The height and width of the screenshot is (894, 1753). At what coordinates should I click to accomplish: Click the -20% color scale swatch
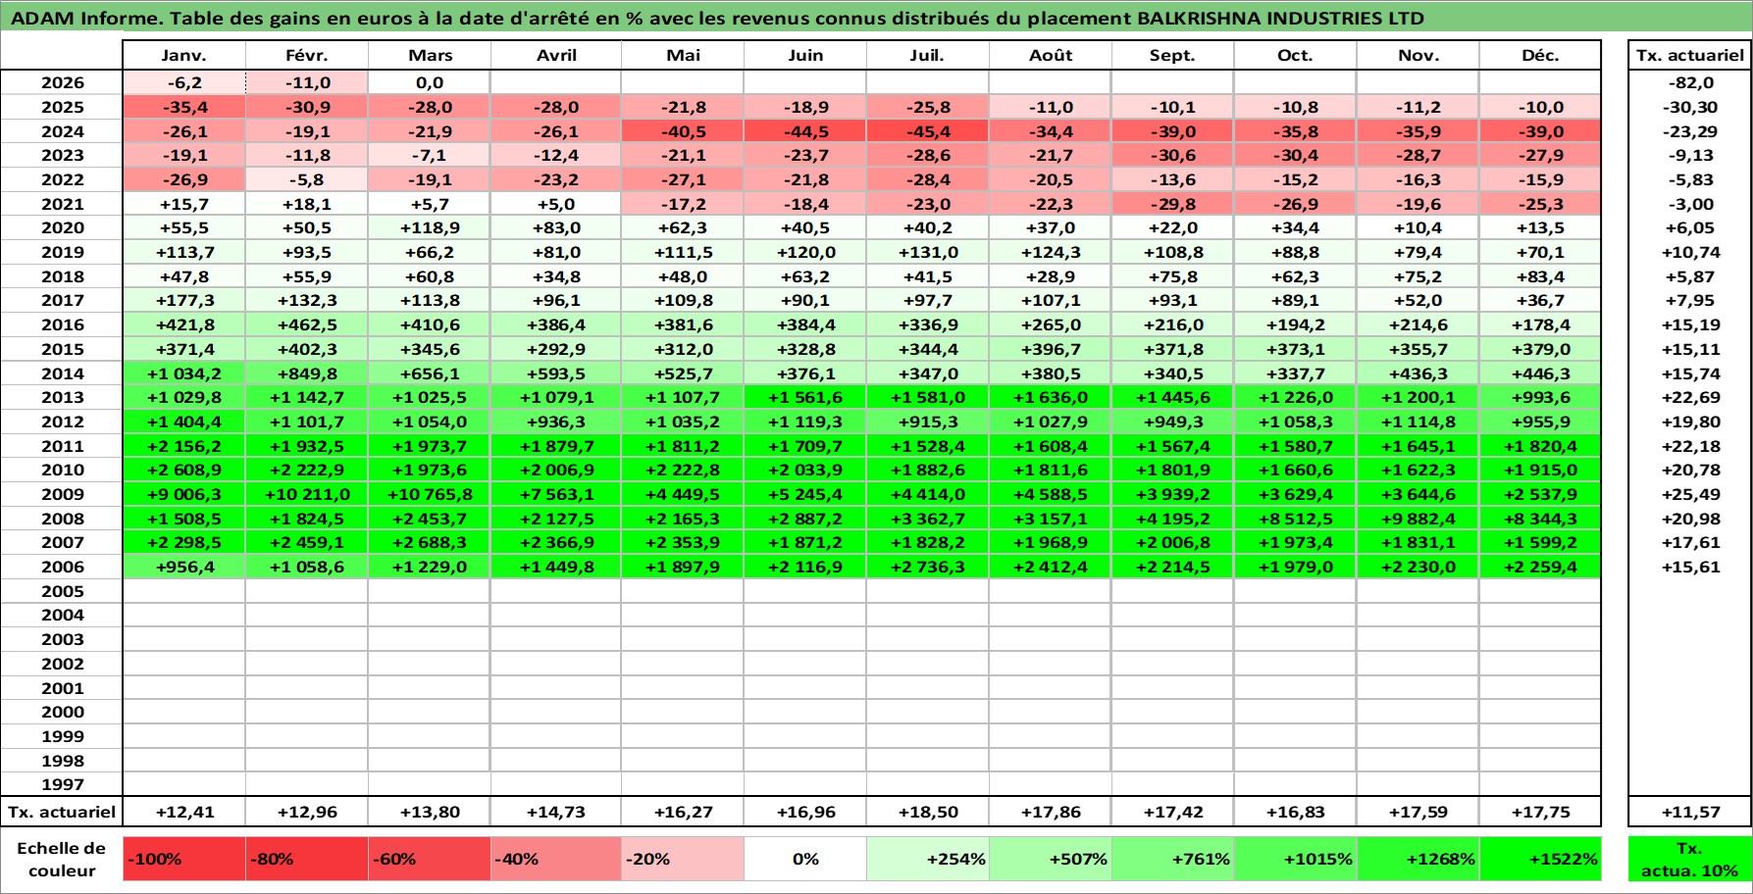[x=683, y=859]
